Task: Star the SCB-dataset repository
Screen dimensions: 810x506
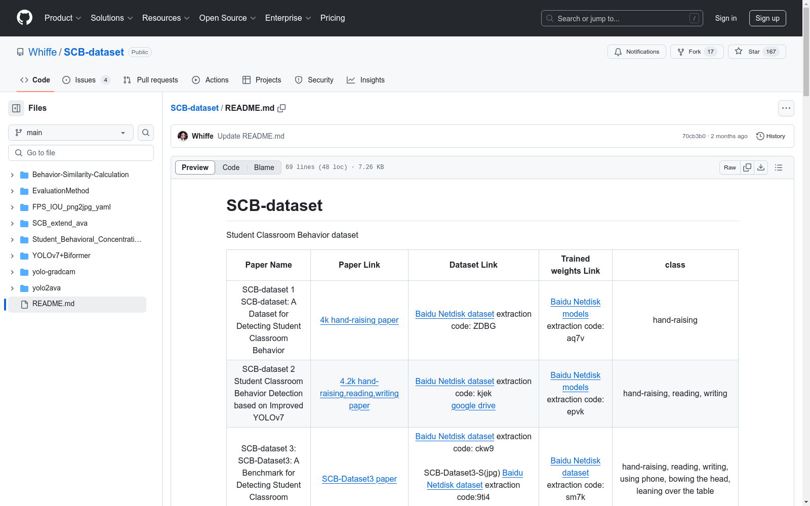Action: pos(756,52)
